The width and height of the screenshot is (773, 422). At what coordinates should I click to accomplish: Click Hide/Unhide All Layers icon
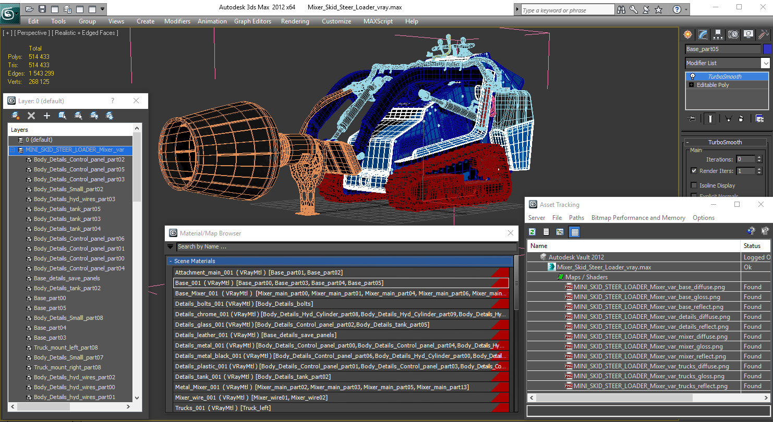(94, 116)
